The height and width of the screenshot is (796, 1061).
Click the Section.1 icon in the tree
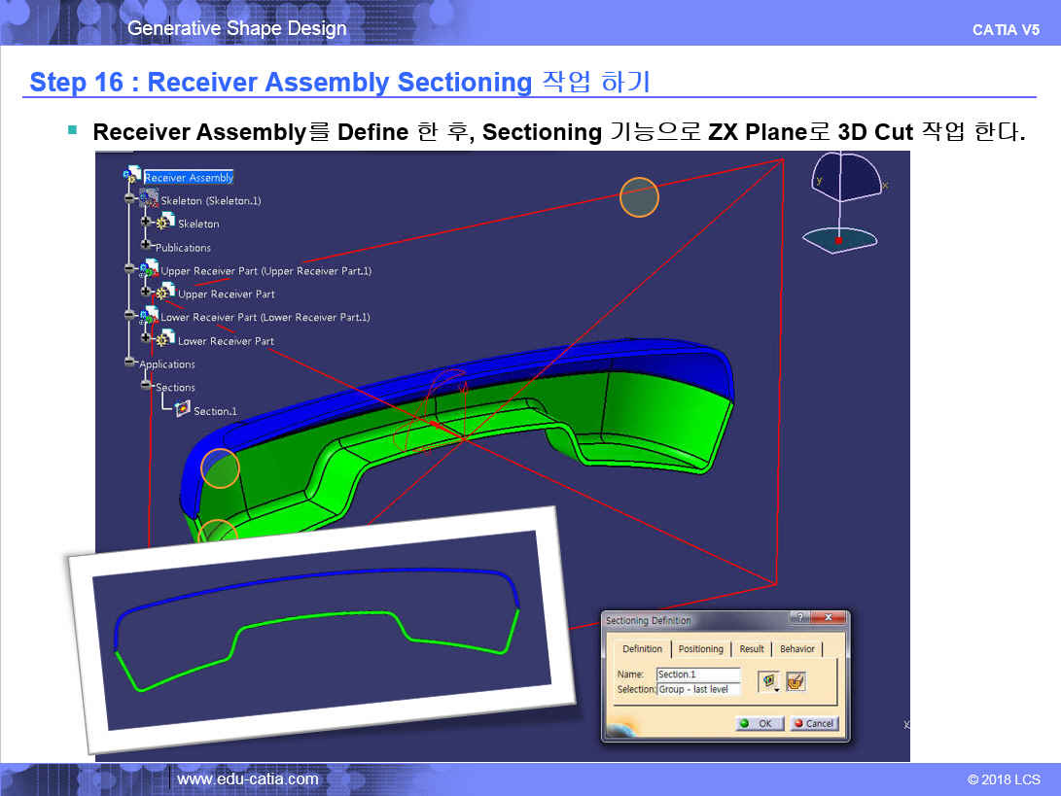click(182, 410)
